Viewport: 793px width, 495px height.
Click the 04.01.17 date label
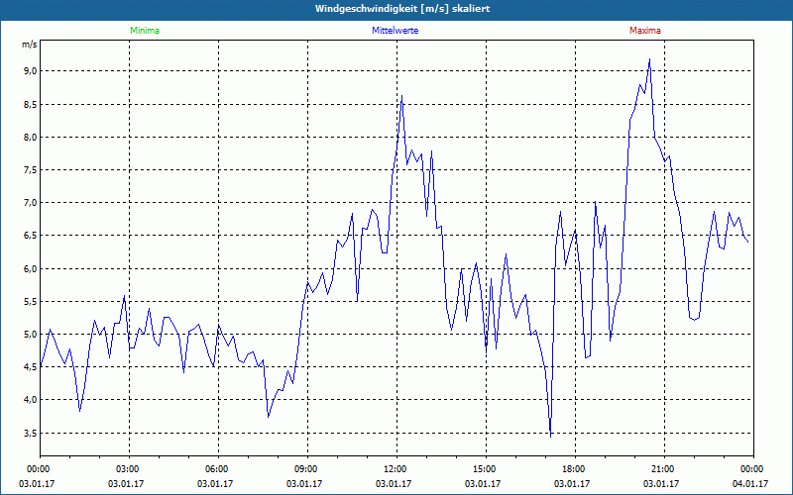750,484
